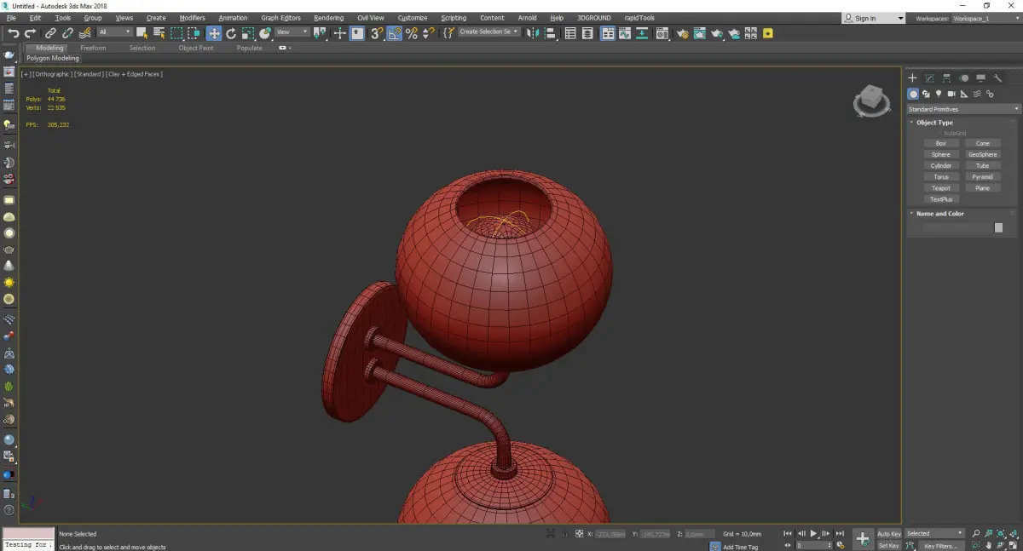Toggle Window/Crossing selection mode
The image size is (1023, 551).
point(194,33)
